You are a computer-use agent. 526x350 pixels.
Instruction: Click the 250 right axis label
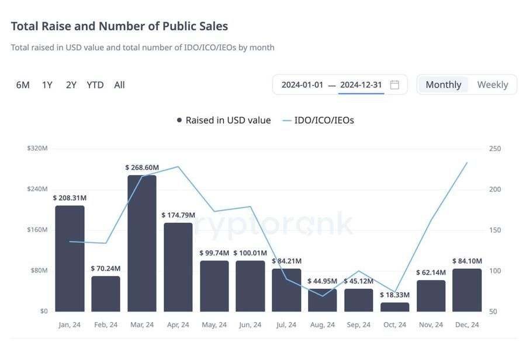495,149
